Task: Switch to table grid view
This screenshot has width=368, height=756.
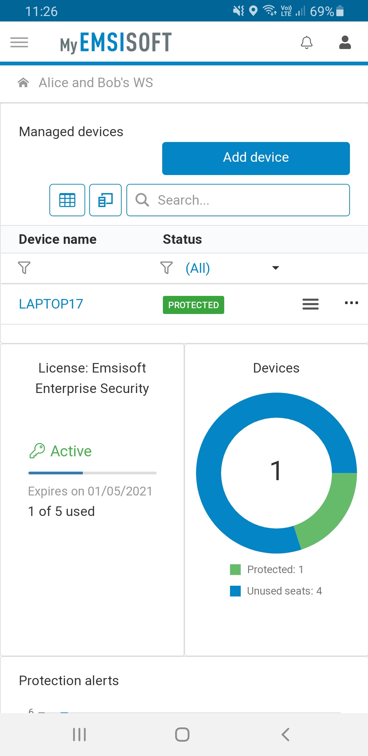Action: [x=67, y=200]
